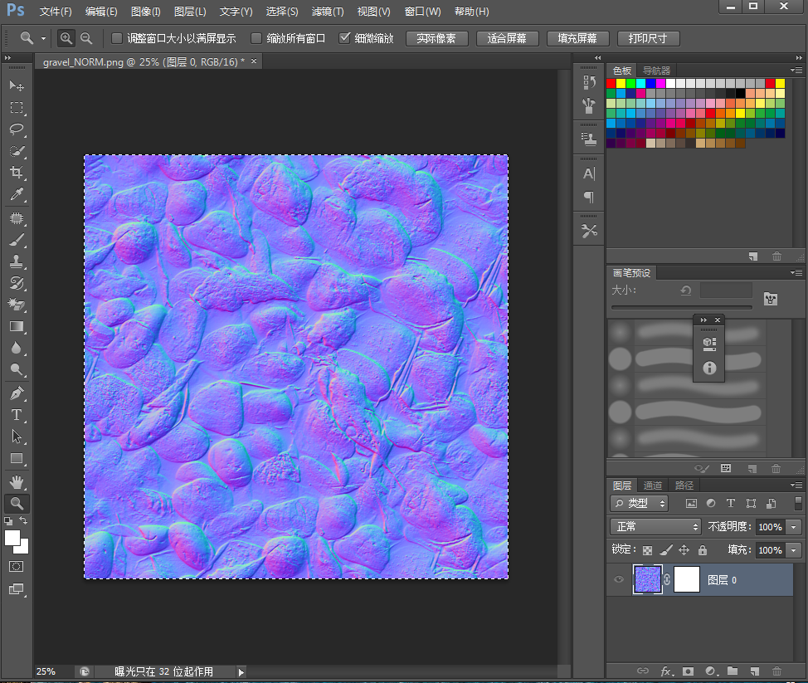The width and height of the screenshot is (808, 683).
Task: Select the Brush tool
Action: click(17, 240)
